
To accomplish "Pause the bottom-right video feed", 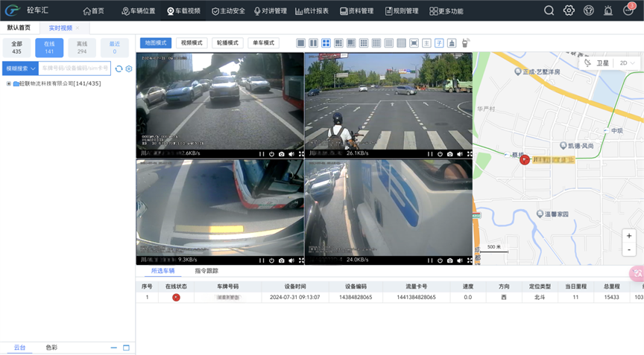I will point(430,260).
